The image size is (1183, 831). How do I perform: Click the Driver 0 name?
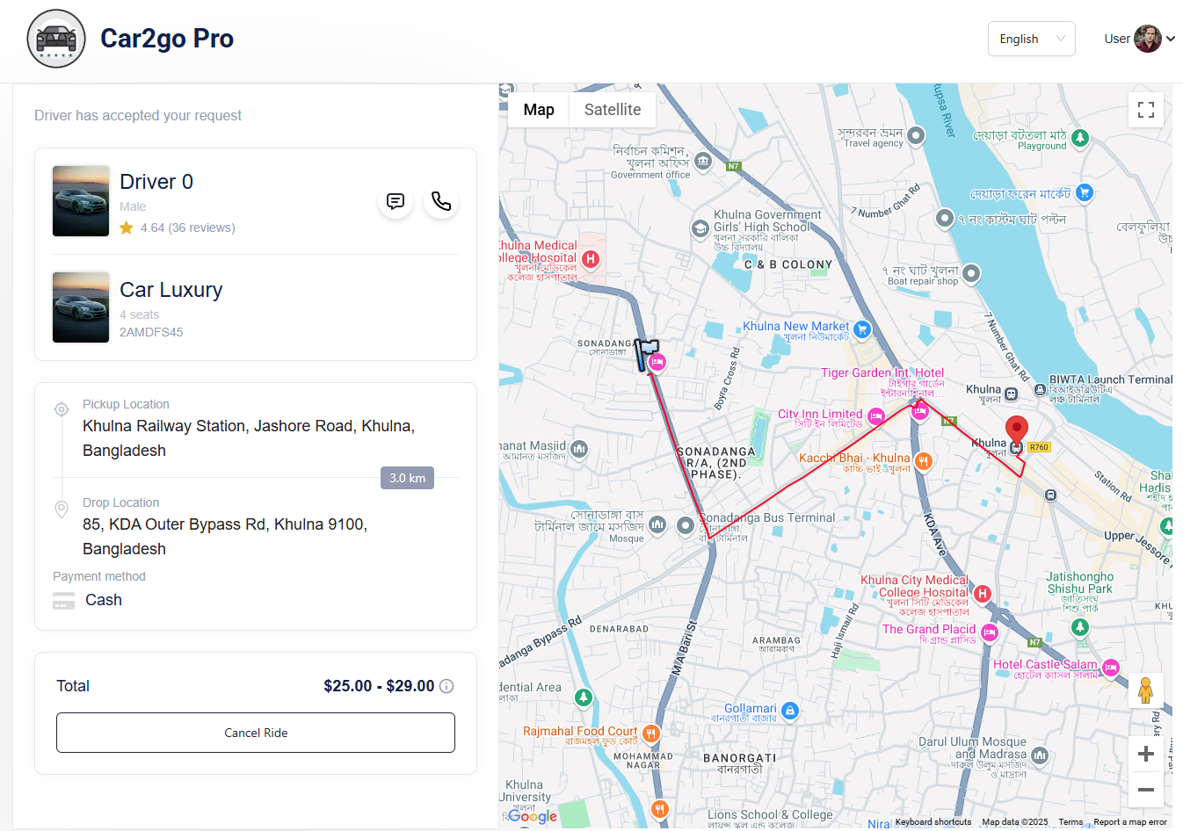tap(156, 182)
